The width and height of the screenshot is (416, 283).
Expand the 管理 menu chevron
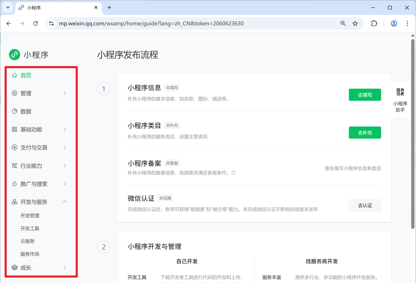(x=65, y=93)
